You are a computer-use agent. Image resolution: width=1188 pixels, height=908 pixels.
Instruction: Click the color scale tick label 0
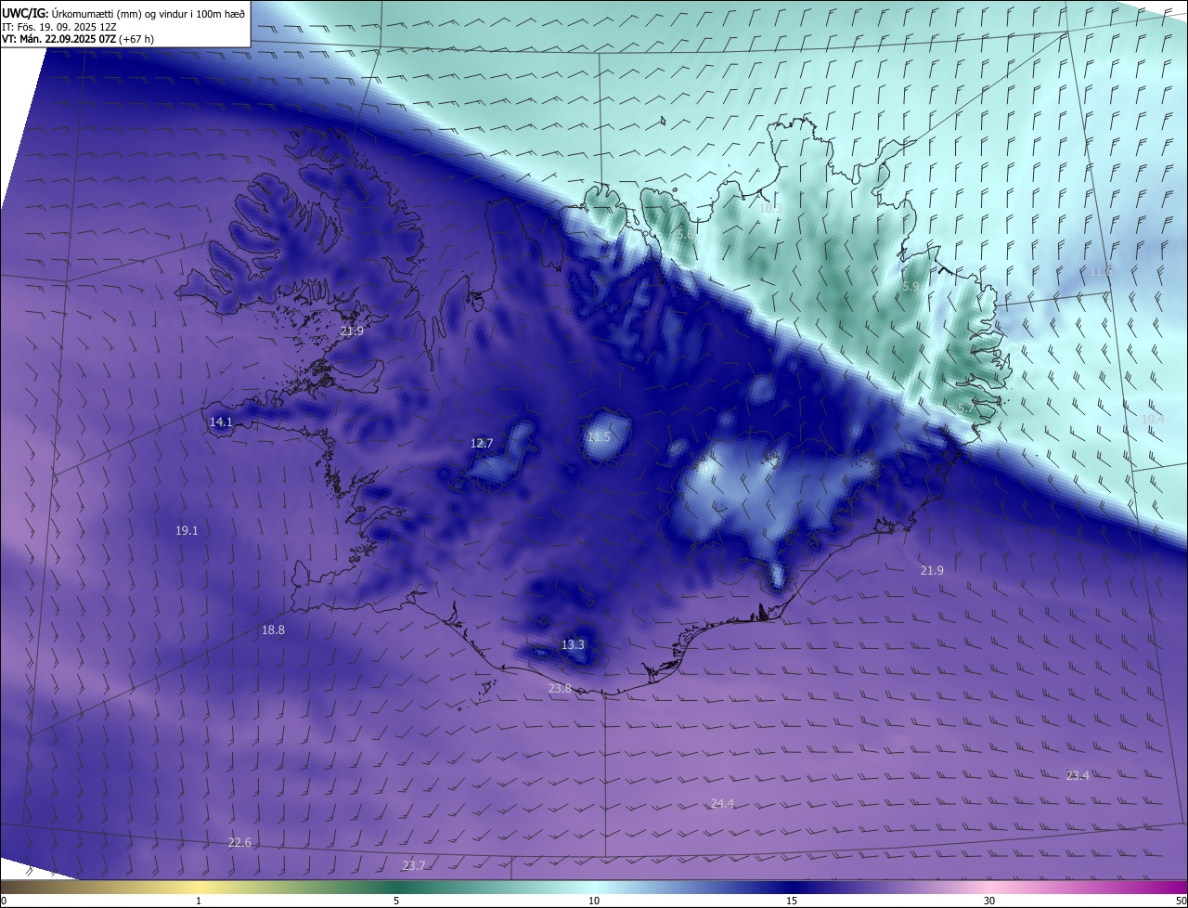(4, 901)
